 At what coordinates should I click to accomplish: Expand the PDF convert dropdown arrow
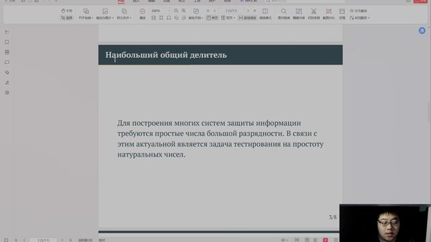pyautogui.click(x=92, y=18)
